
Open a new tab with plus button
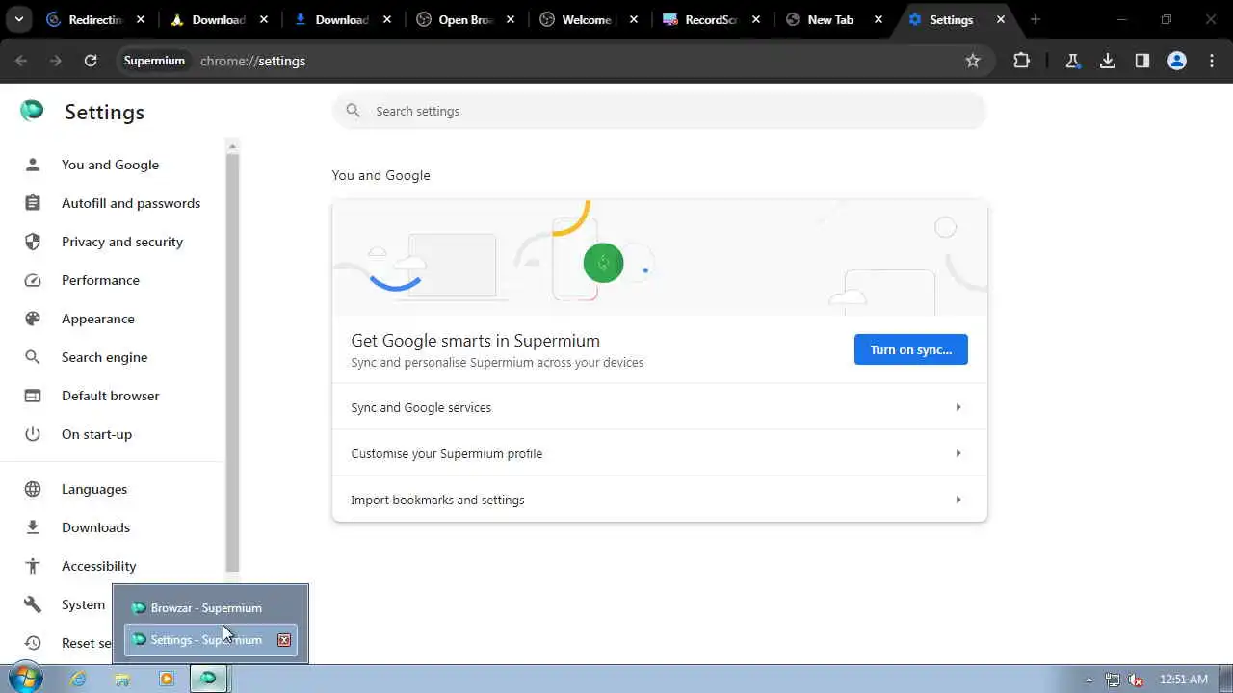click(1036, 19)
